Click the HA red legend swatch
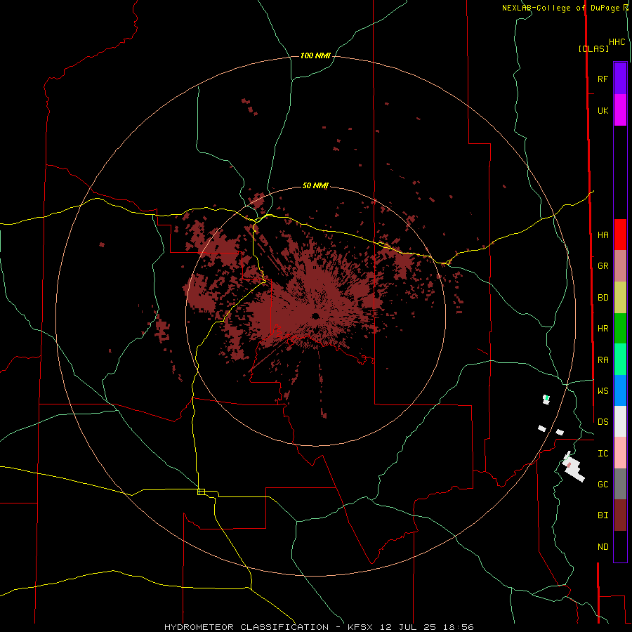 coord(620,235)
